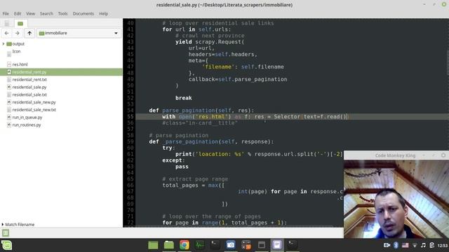This screenshot has height=252, width=449.
Task: Open residential_sale.py file
Action: coord(29,87)
